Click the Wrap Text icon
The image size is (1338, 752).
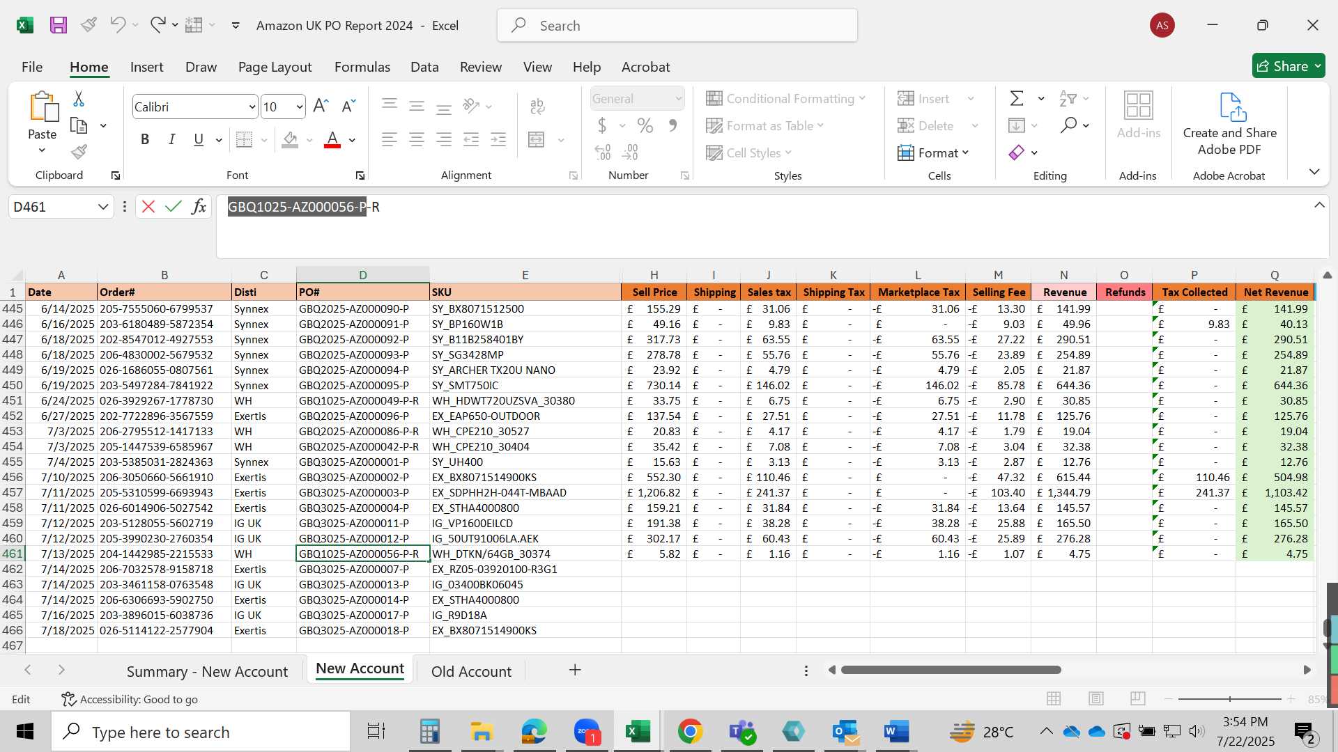coord(537,106)
